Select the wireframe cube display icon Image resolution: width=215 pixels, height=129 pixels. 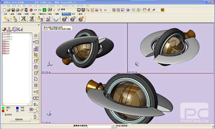point(134,10)
